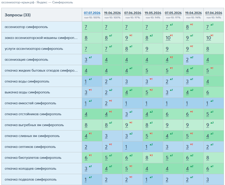The width and height of the screenshot is (225, 185).
Task: Click position 6 for выкачка воды on 07.04.2026
Action: point(208,92)
